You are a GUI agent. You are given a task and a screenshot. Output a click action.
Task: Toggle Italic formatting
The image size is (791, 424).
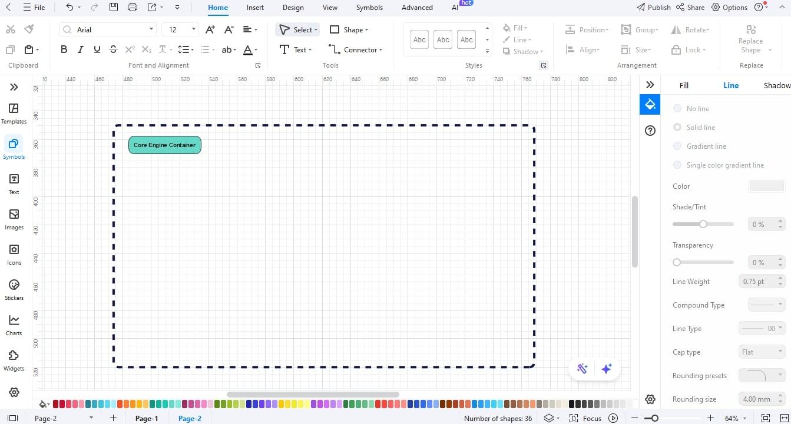tap(81, 50)
